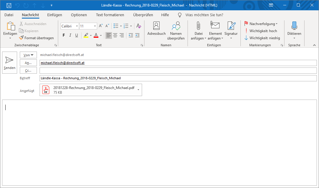Viewport: 319px width, 188px height.
Task: Click the Cc... button
Action: [28, 70]
